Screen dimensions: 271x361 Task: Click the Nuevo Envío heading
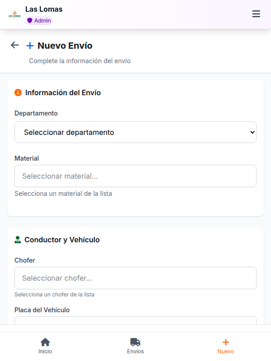point(65,45)
